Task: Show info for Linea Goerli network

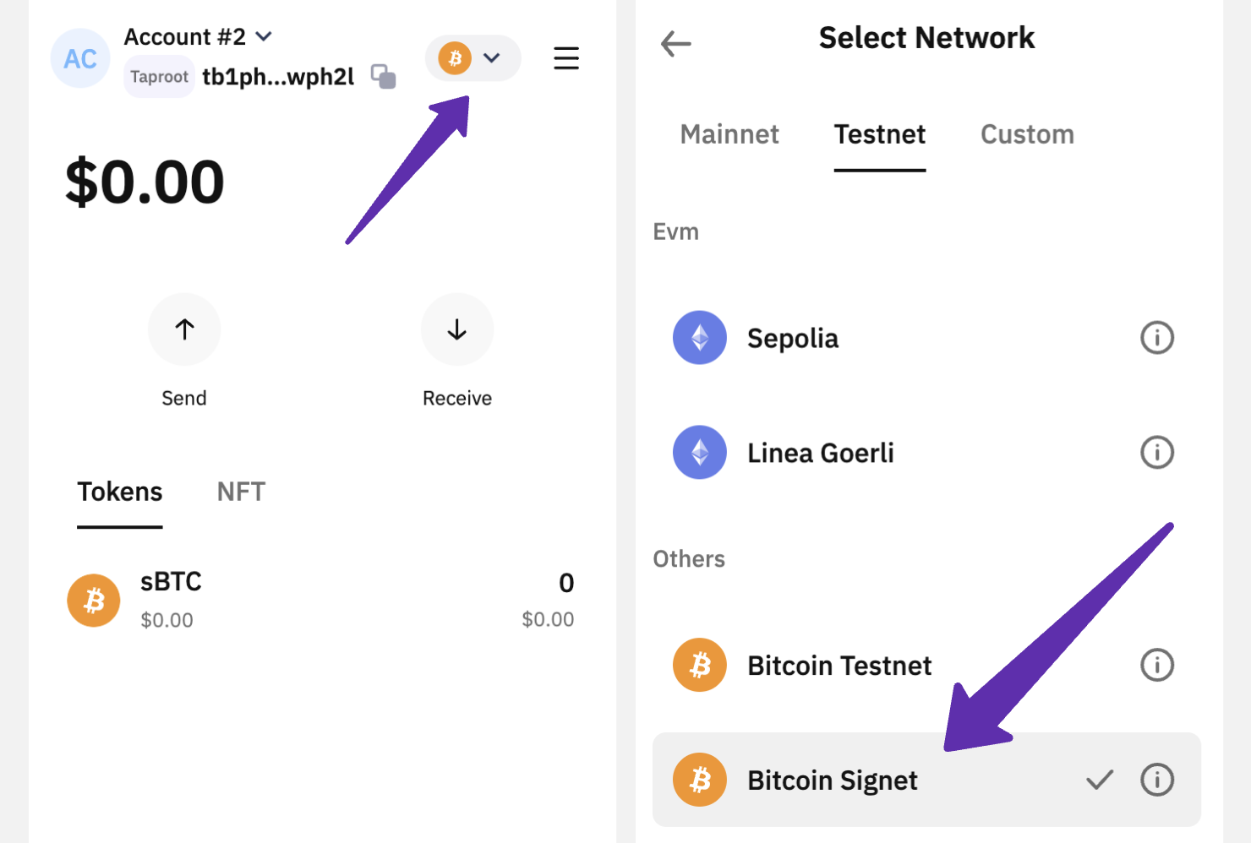Action: click(1156, 453)
